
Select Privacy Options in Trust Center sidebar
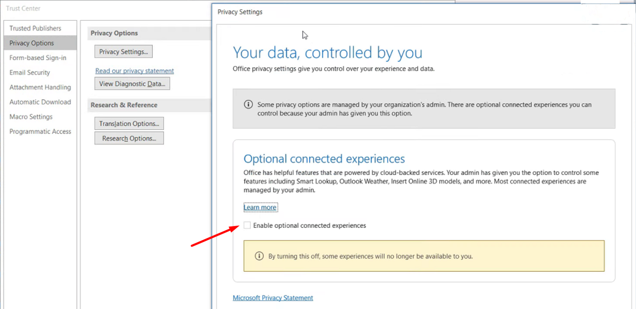(40, 43)
